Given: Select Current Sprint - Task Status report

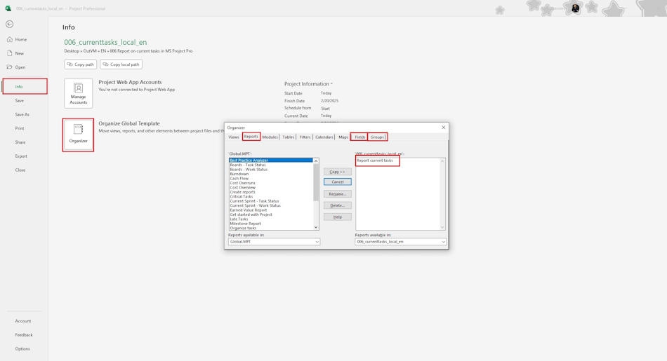Looking at the screenshot, I should pos(255,201).
